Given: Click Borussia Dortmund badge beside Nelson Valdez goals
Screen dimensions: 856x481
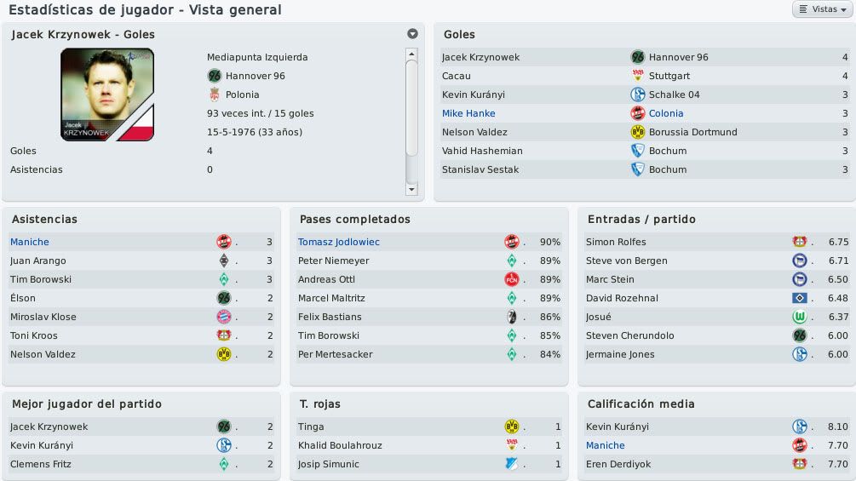Looking at the screenshot, I should pos(638,132).
